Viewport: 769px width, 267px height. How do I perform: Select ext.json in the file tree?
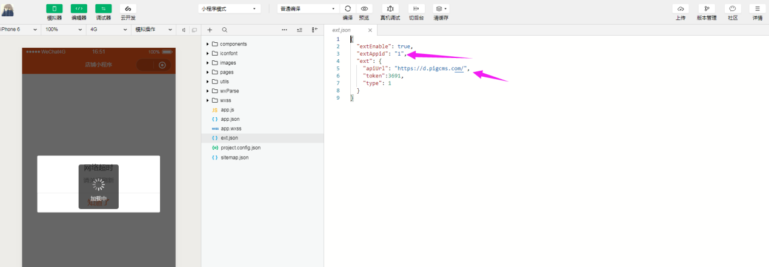point(262,138)
